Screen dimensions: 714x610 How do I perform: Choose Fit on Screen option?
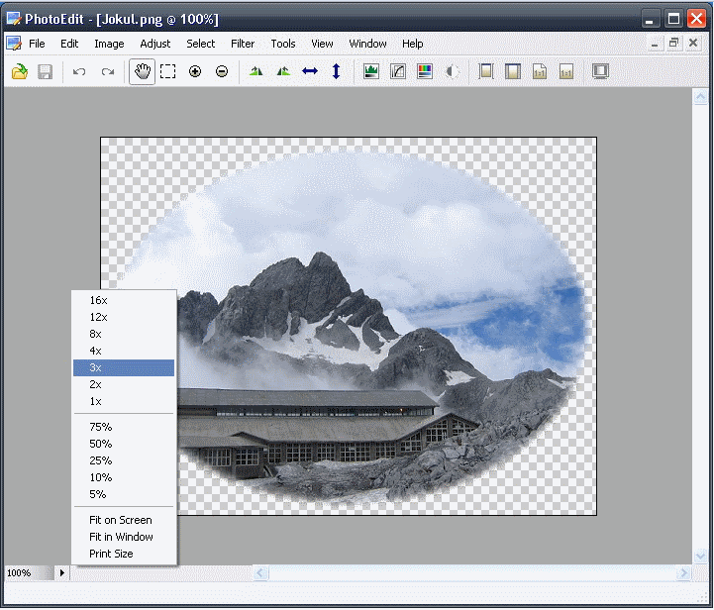(x=120, y=520)
